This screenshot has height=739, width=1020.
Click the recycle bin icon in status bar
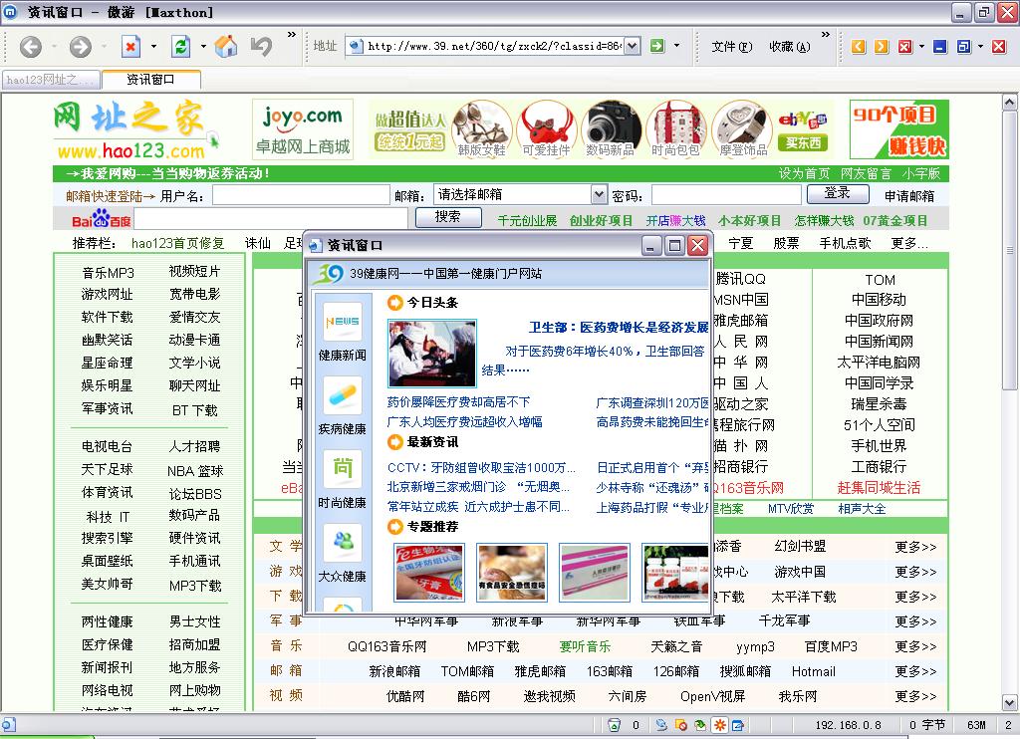(x=615, y=725)
